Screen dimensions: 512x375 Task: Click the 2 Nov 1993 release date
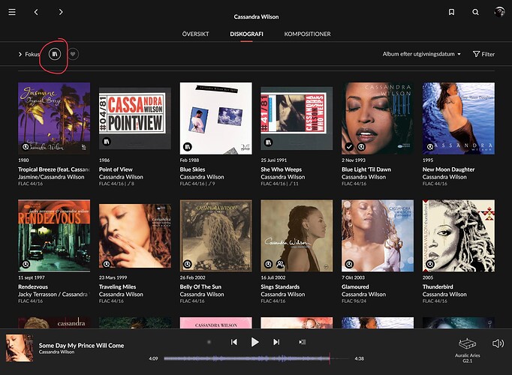click(x=354, y=160)
